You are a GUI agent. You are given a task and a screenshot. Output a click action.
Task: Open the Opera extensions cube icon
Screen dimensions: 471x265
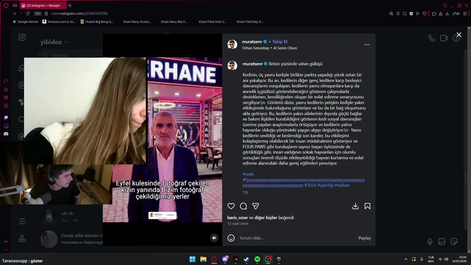point(434,14)
